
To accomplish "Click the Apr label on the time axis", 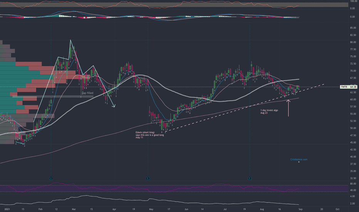I will coord(114,209).
